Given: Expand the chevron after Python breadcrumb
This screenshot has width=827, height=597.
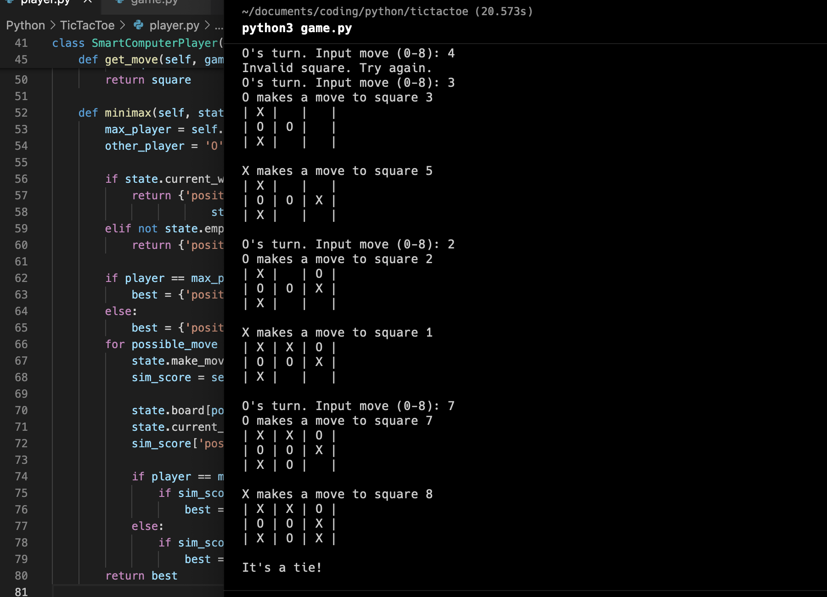Looking at the screenshot, I should pos(53,25).
